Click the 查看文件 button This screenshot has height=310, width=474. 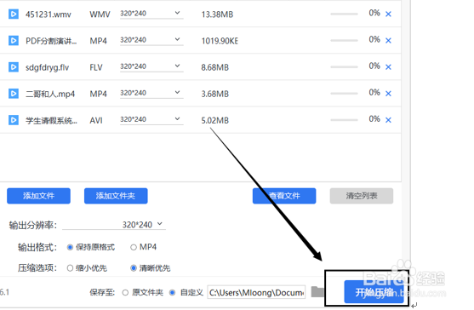pos(284,196)
